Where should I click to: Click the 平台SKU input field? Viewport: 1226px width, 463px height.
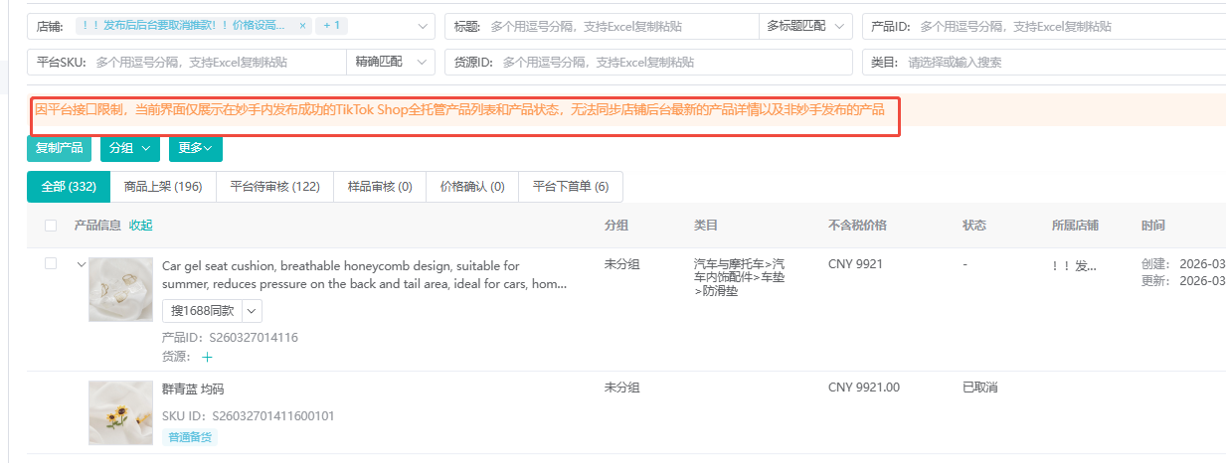218,62
